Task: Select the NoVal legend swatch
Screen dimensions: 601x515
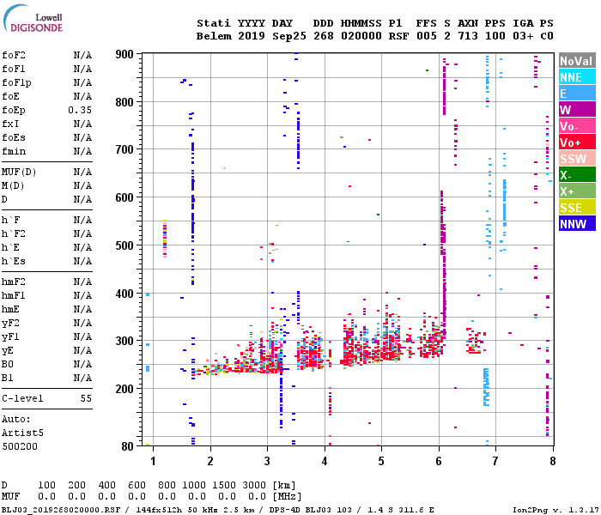Action: pos(577,61)
